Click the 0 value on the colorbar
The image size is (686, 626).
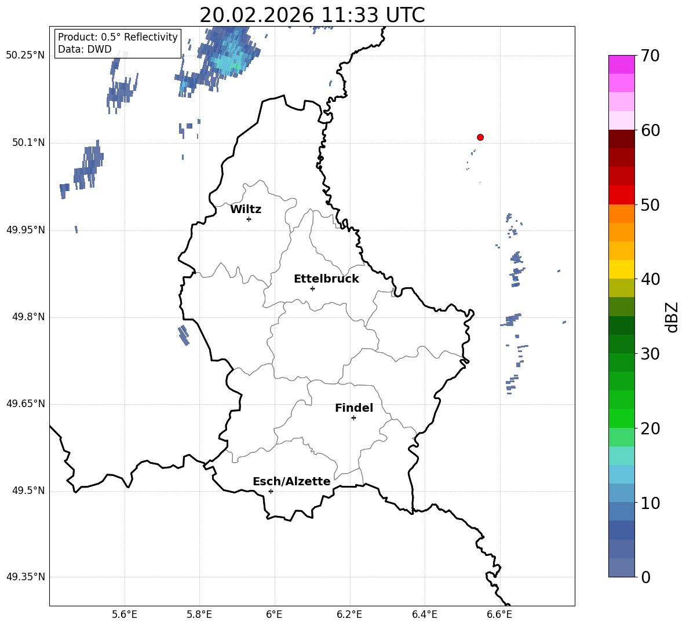tap(645, 577)
